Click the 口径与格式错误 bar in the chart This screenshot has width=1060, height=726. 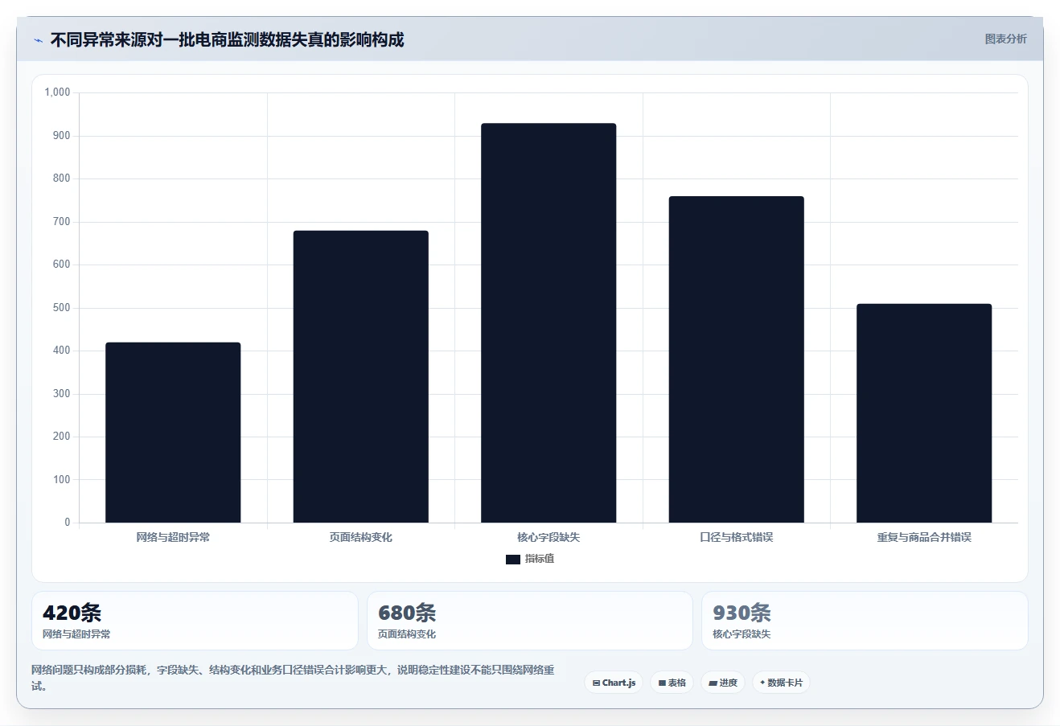click(x=736, y=359)
